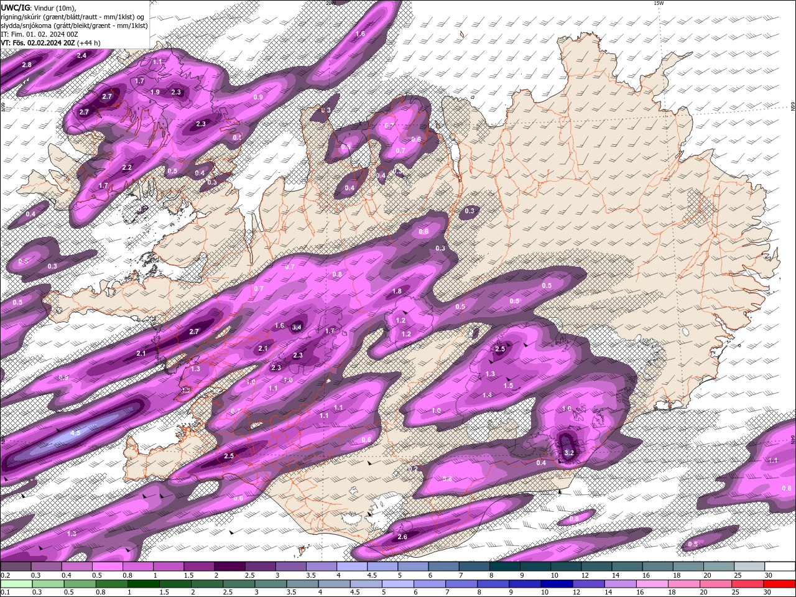Click the bright red swatch in the lower legend row
The width and height of the screenshot is (796, 597).
point(780,583)
